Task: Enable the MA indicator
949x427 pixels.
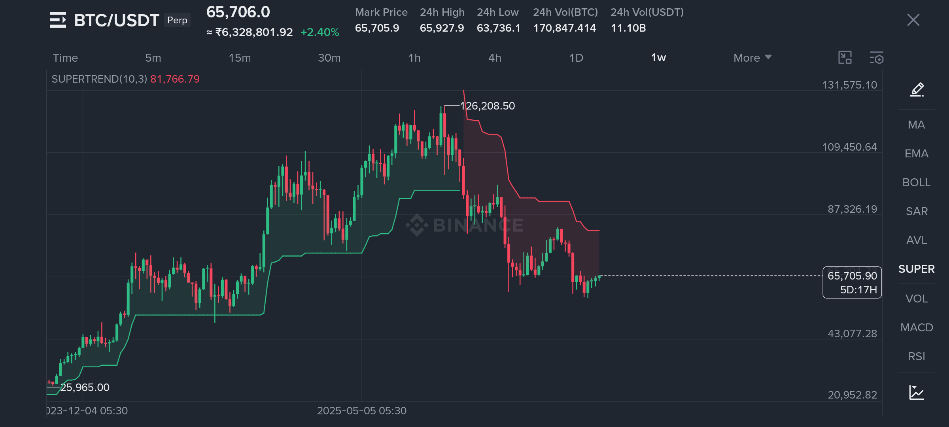Action: click(916, 125)
